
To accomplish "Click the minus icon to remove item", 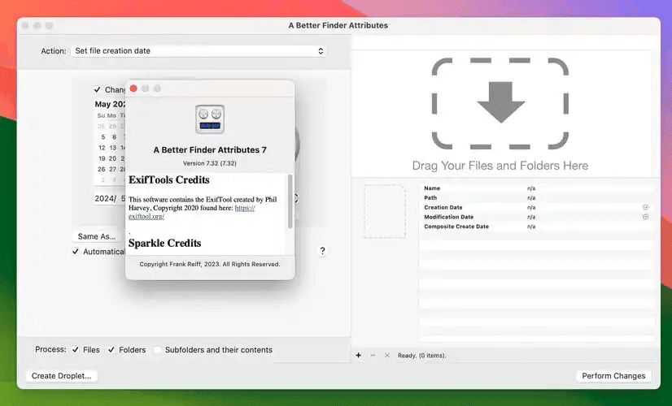I will (373, 356).
